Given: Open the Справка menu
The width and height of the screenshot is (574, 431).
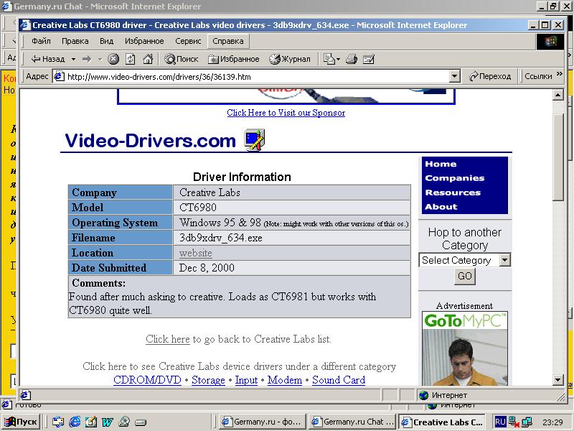Looking at the screenshot, I should (228, 41).
